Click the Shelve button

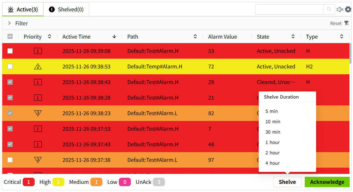[287, 182]
